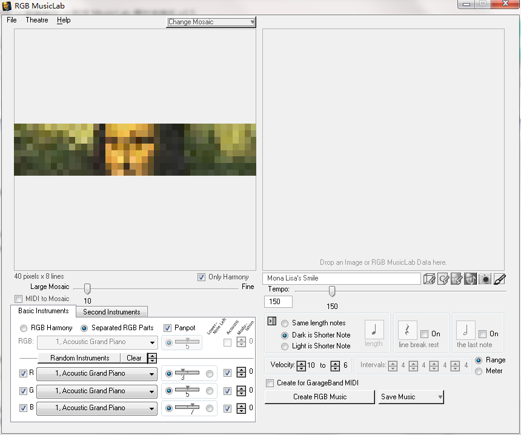Viewport: 521px width, 435px height.
Task: Uncheck the Only Harmony checkbox
Action: click(201, 277)
